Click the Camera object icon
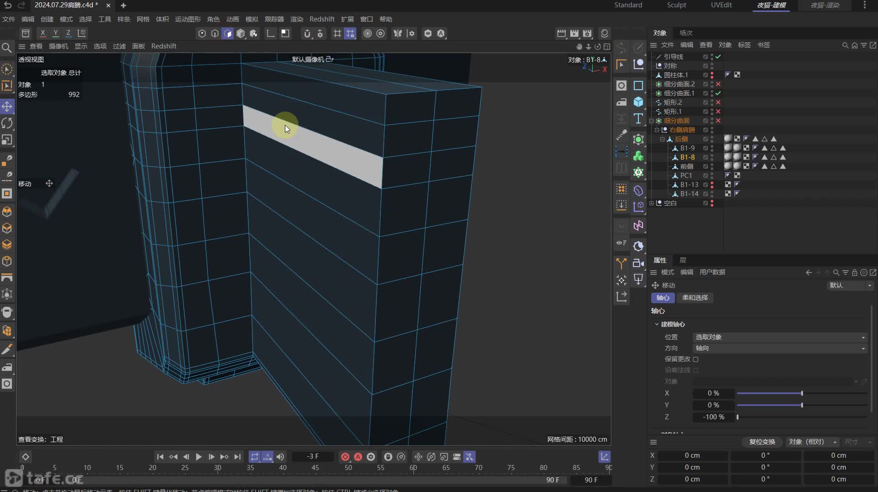This screenshot has height=492, width=878. click(638, 263)
